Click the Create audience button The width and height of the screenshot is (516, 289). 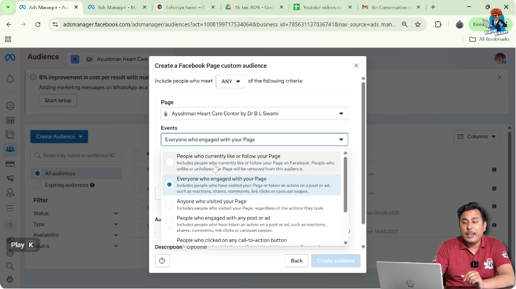coord(336,260)
